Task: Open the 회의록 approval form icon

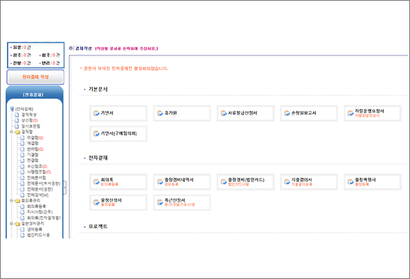Action: coord(96,182)
